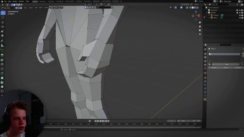Toggle visibility of Collection in outliner

click(240, 10)
